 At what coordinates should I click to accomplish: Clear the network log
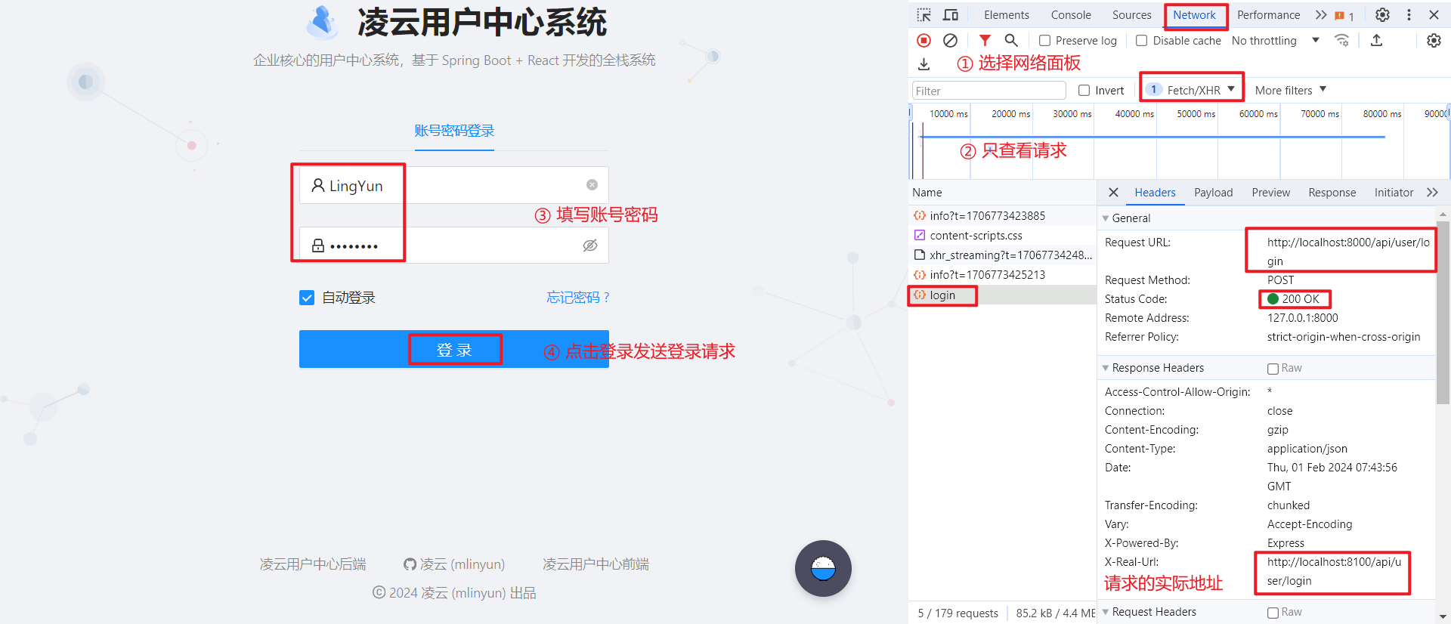951,41
